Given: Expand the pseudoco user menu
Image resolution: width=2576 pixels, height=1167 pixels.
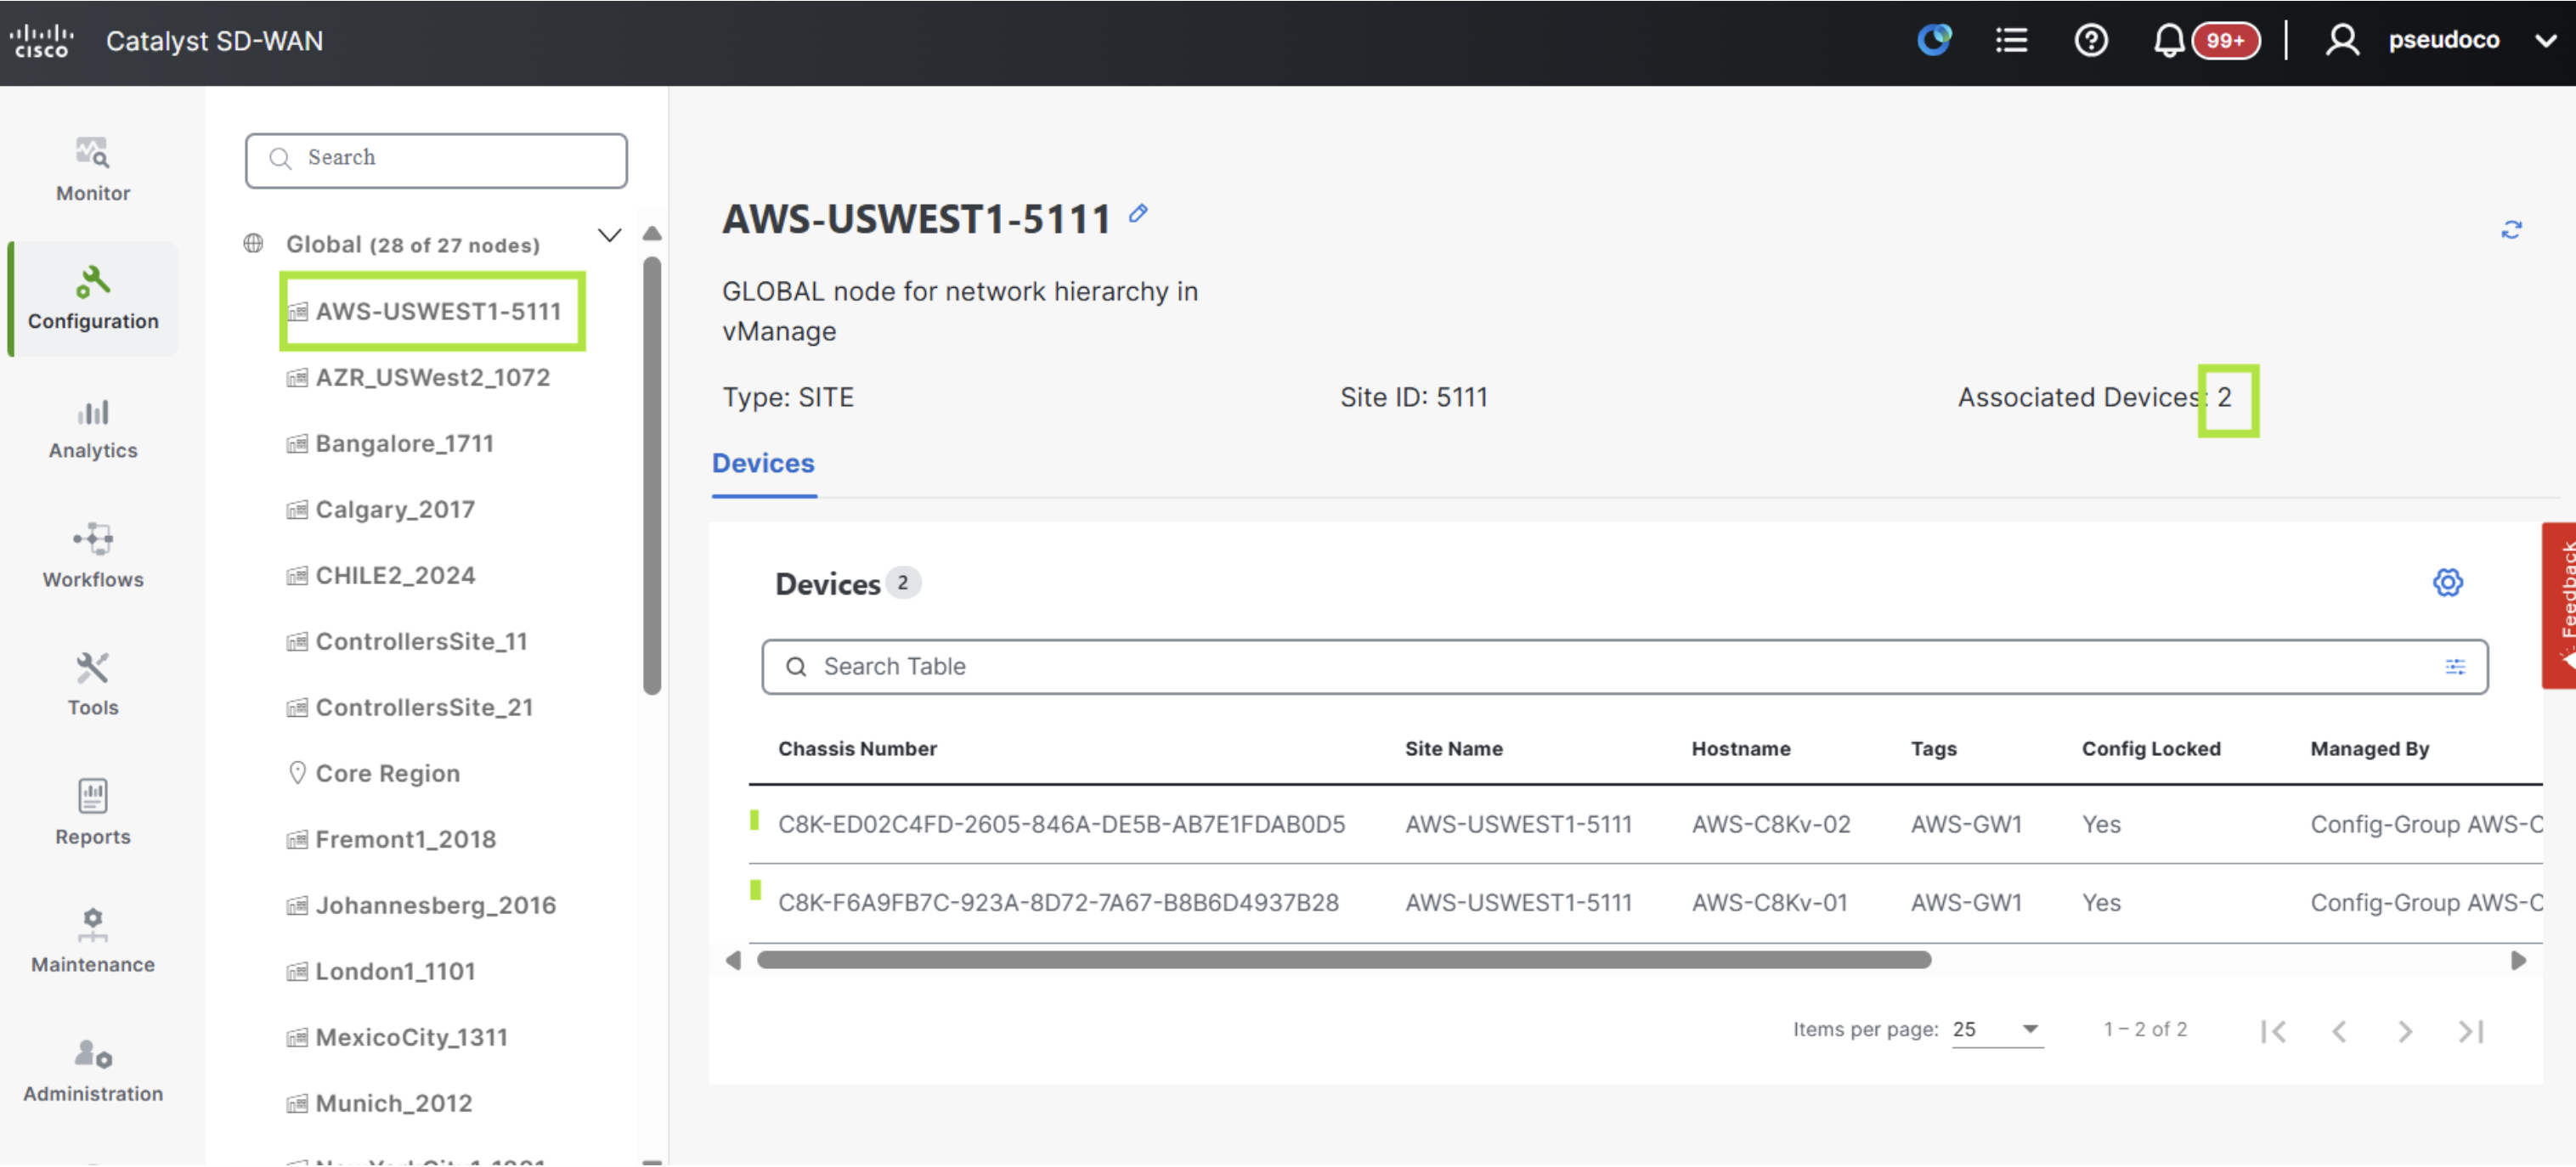Looking at the screenshot, I should pyautogui.click(x=2545, y=41).
